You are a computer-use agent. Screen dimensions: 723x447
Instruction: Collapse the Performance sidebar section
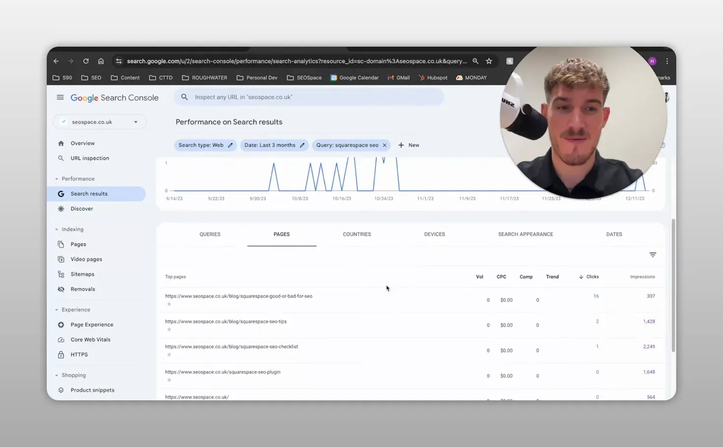(x=57, y=179)
